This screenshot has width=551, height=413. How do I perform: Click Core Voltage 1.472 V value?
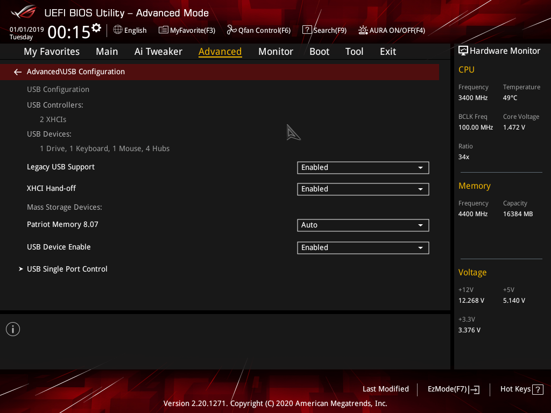pyautogui.click(x=514, y=127)
